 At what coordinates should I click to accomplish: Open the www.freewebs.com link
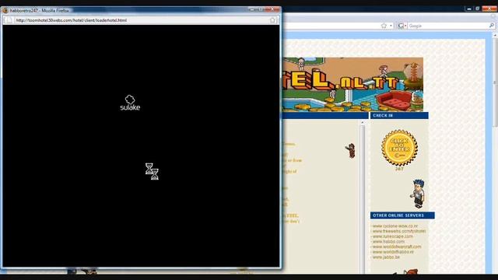click(399, 231)
